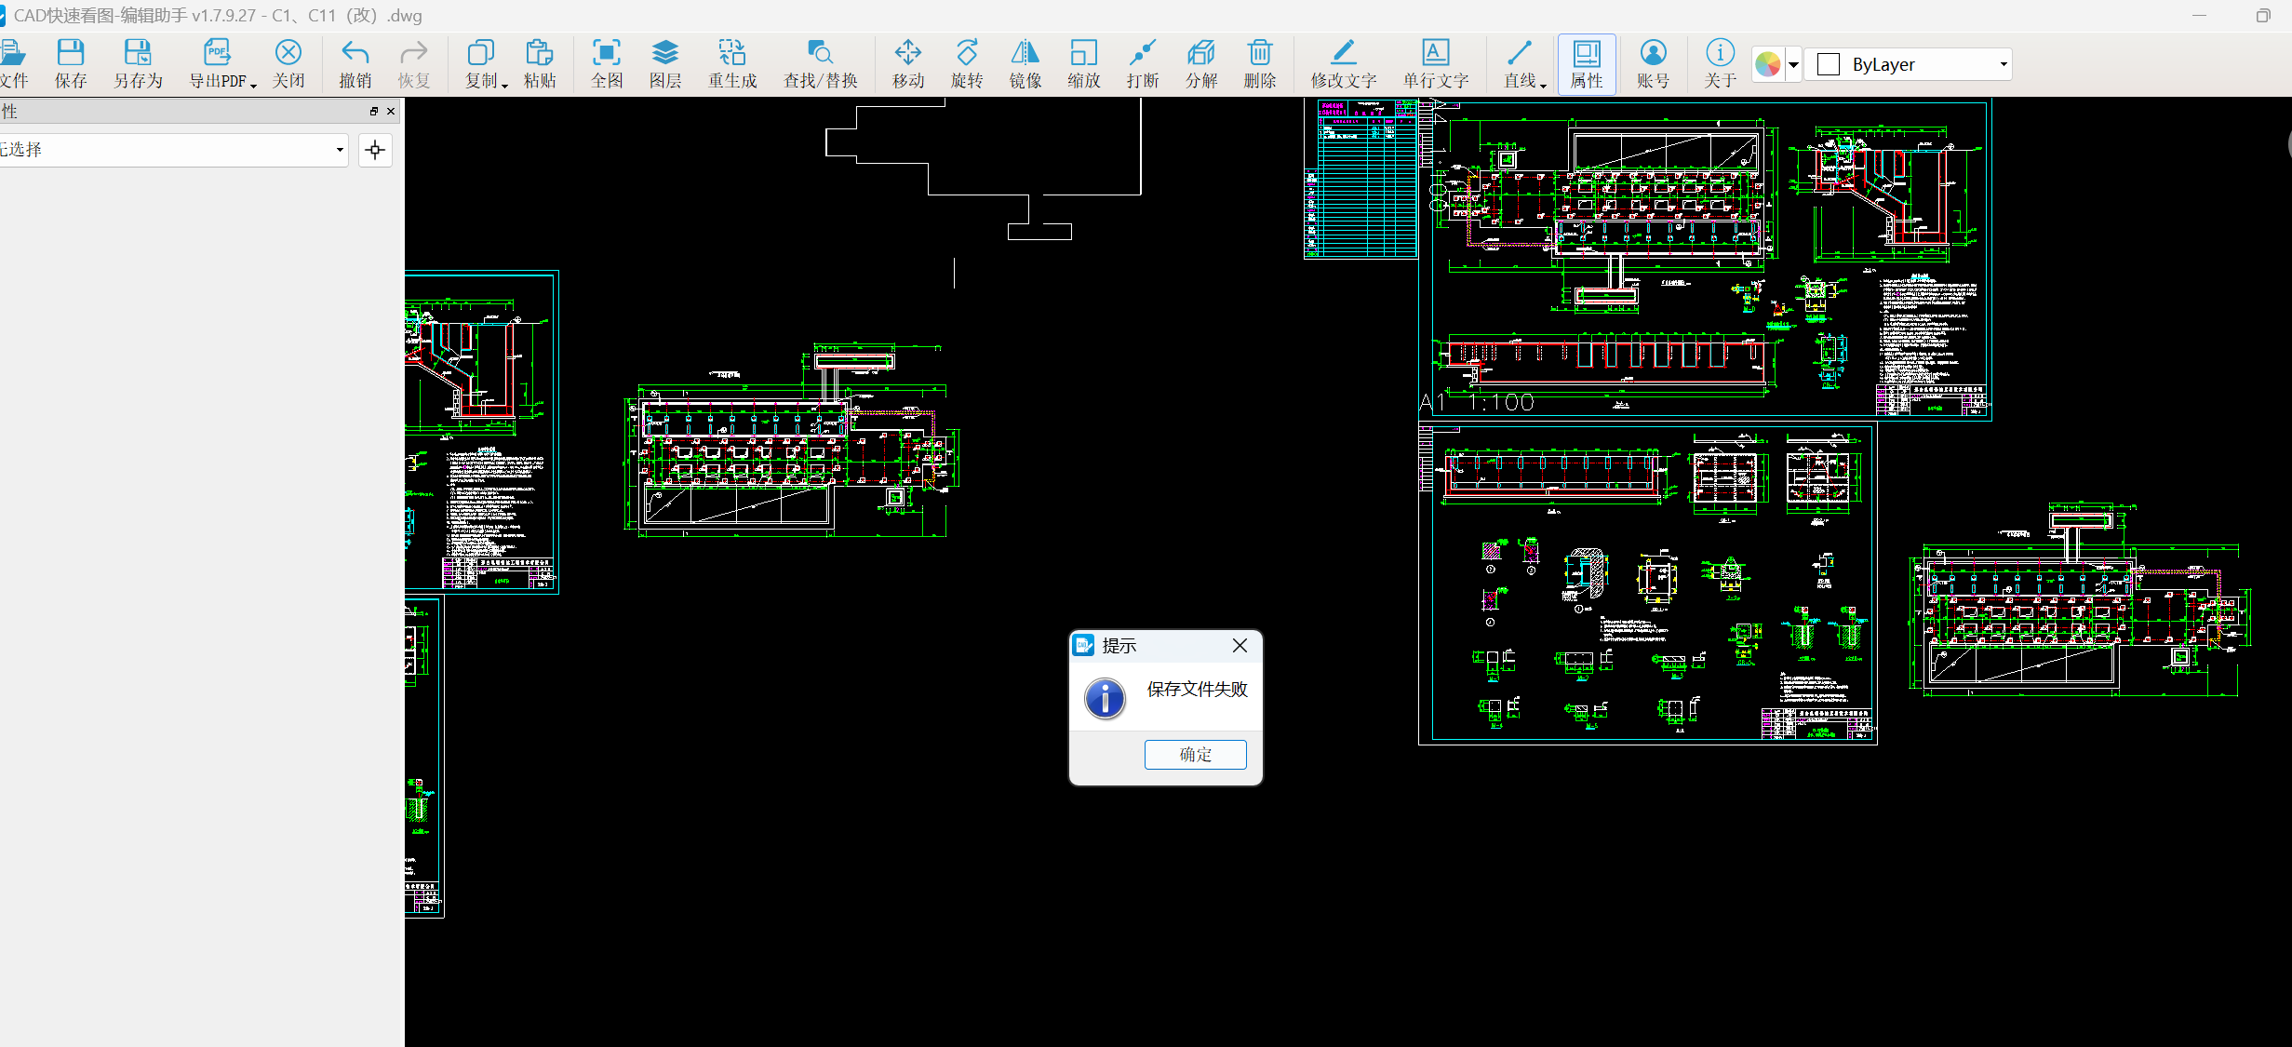This screenshot has height=1047, width=2292.
Task: Click the Delete (删除) tool
Action: [1260, 63]
